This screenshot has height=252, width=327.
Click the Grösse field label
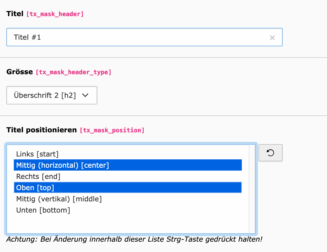click(x=20, y=72)
